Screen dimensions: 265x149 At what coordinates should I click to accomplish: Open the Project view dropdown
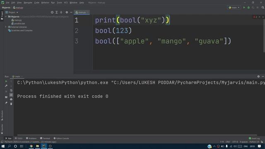click(x=12, y=12)
